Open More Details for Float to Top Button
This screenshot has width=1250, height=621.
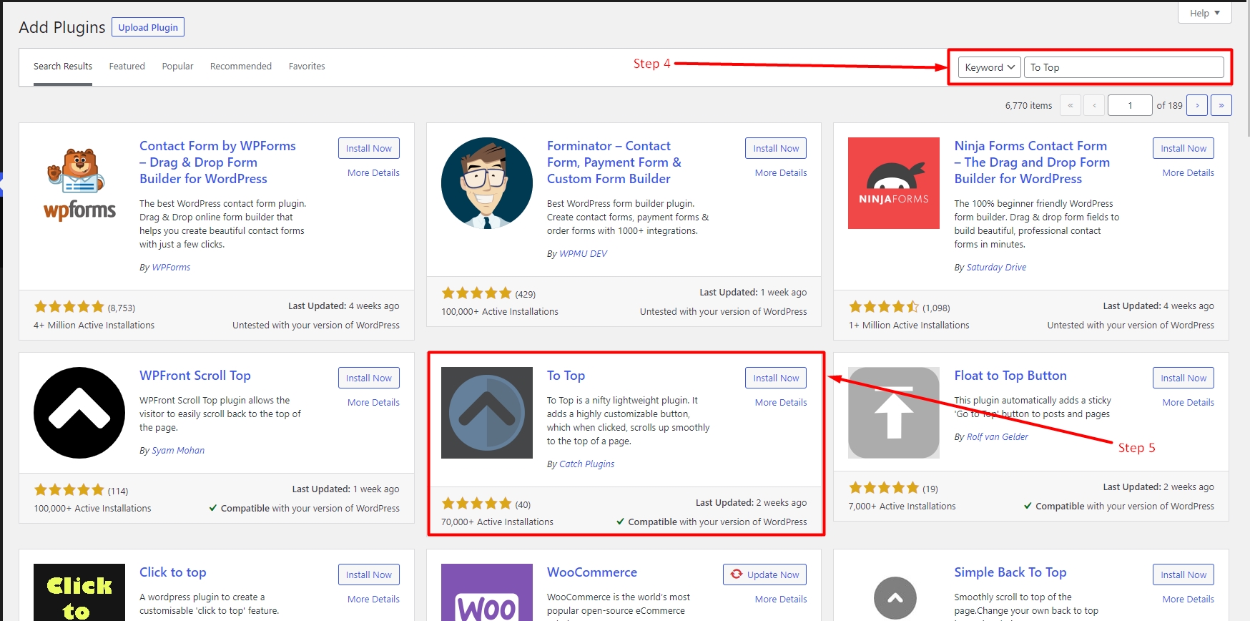tap(1189, 403)
